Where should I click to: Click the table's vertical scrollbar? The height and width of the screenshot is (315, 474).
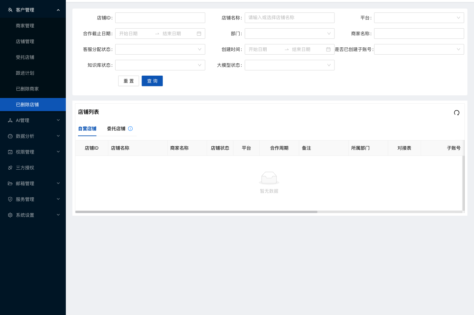point(463,183)
